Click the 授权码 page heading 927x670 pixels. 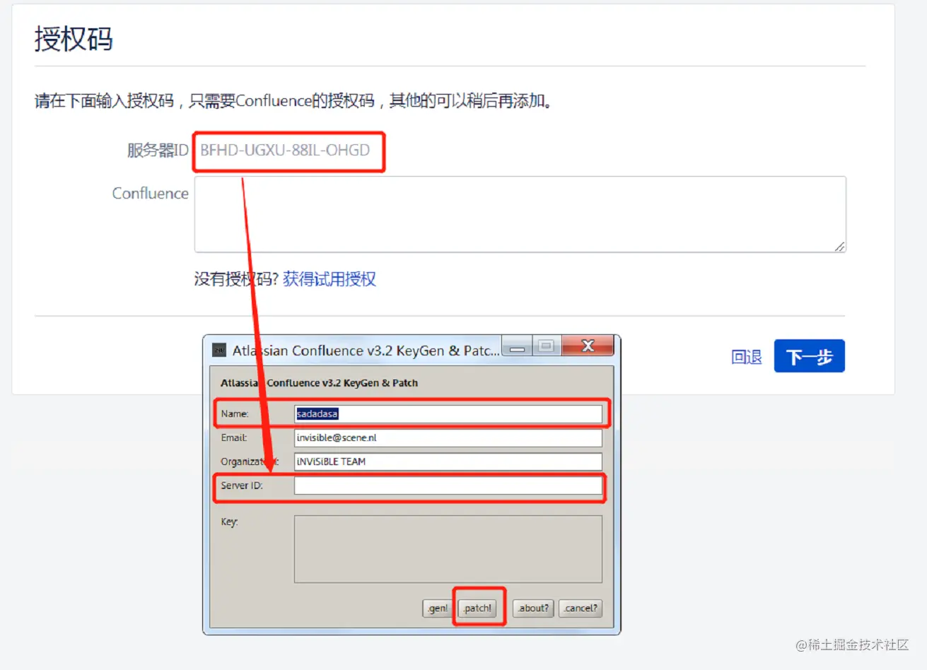[74, 38]
